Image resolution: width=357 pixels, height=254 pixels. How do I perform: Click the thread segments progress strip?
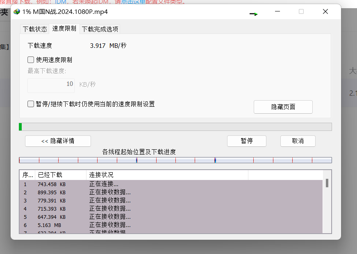[x=175, y=160]
